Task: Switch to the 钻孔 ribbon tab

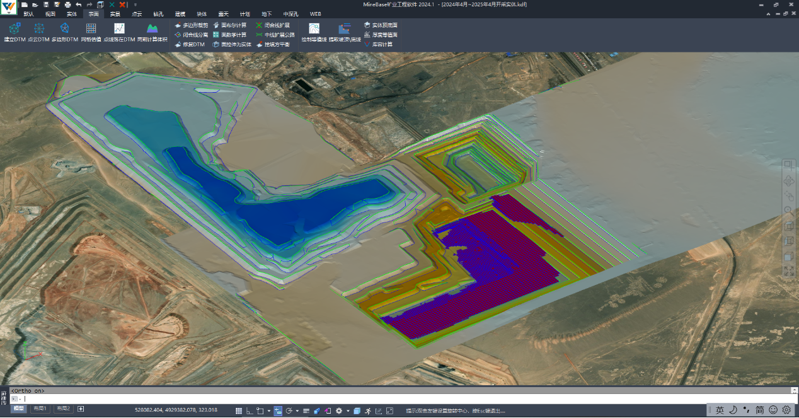Action: point(158,14)
